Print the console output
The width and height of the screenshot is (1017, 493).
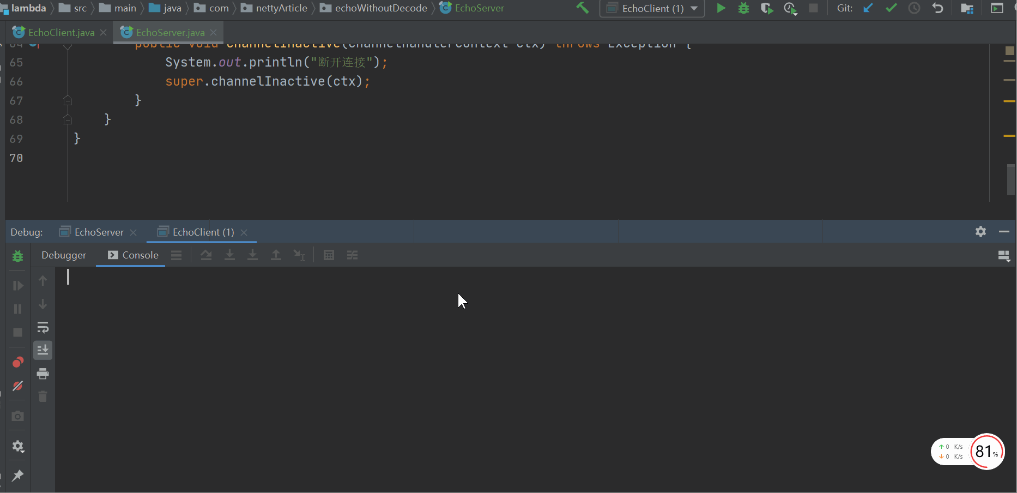[43, 374]
